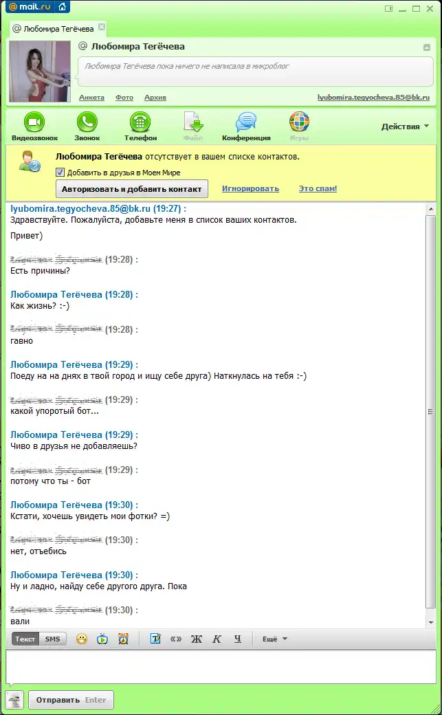
Task: Collapse the contact info header panel
Action: [426, 47]
